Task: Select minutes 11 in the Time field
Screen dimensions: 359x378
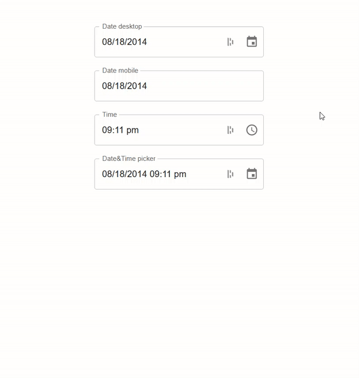Action: coord(120,130)
